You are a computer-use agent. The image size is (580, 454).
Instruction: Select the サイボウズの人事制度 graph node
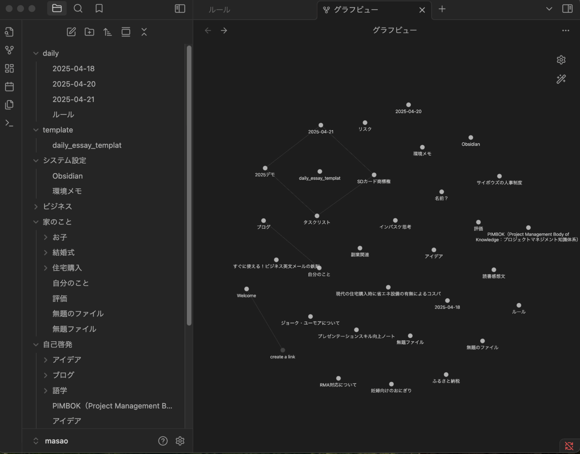click(500, 176)
